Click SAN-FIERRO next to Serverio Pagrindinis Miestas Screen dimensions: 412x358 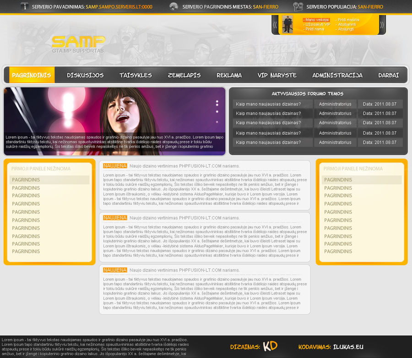pyautogui.click(x=266, y=7)
